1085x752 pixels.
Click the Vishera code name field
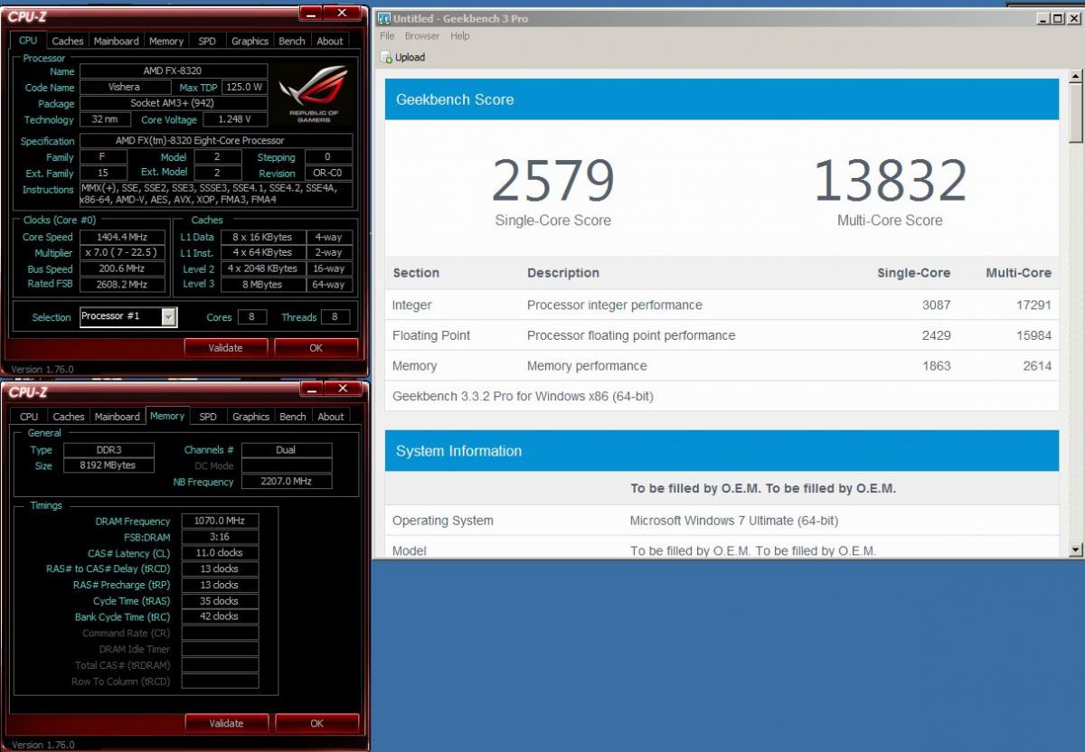tap(125, 87)
